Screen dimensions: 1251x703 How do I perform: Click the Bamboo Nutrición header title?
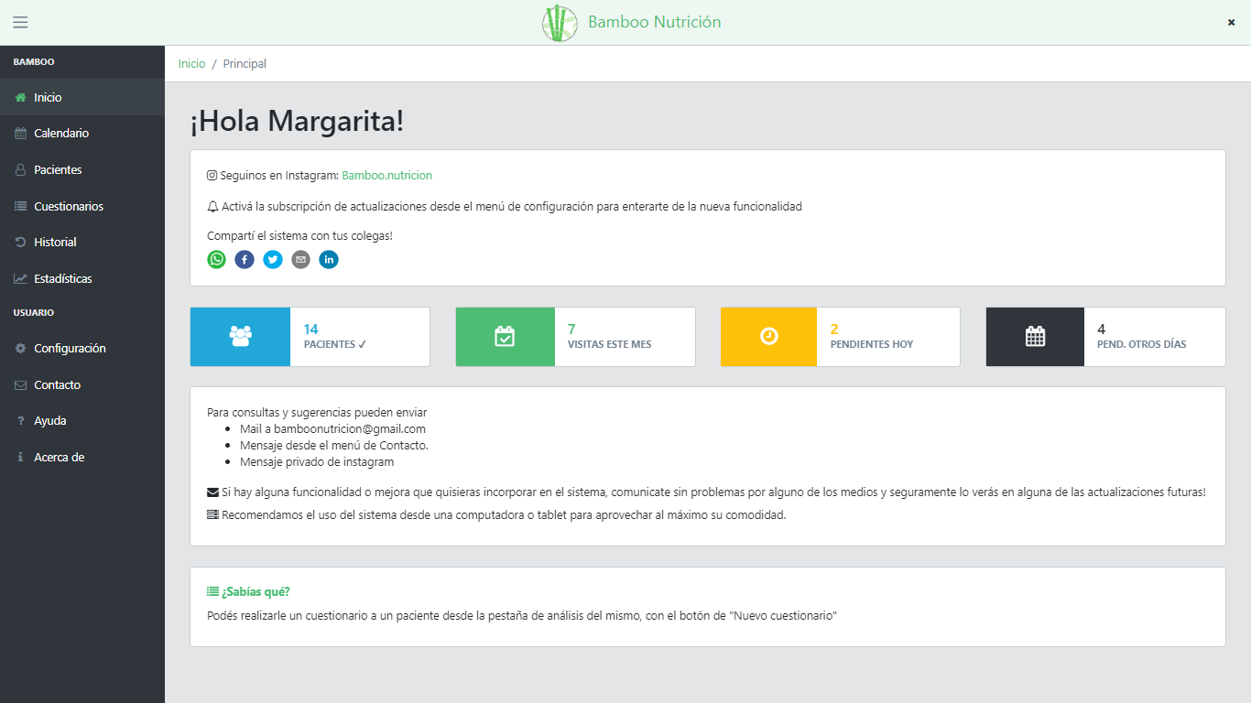pos(655,22)
